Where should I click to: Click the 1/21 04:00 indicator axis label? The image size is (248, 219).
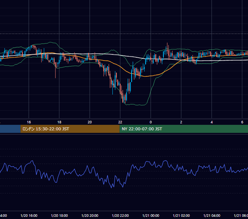pyautogui.click(x=212, y=216)
